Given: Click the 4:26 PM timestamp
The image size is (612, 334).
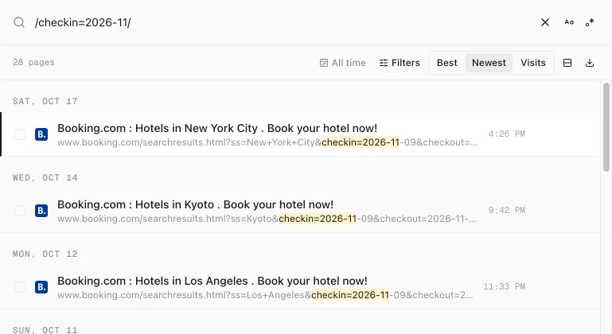Looking at the screenshot, I should pos(507,134).
